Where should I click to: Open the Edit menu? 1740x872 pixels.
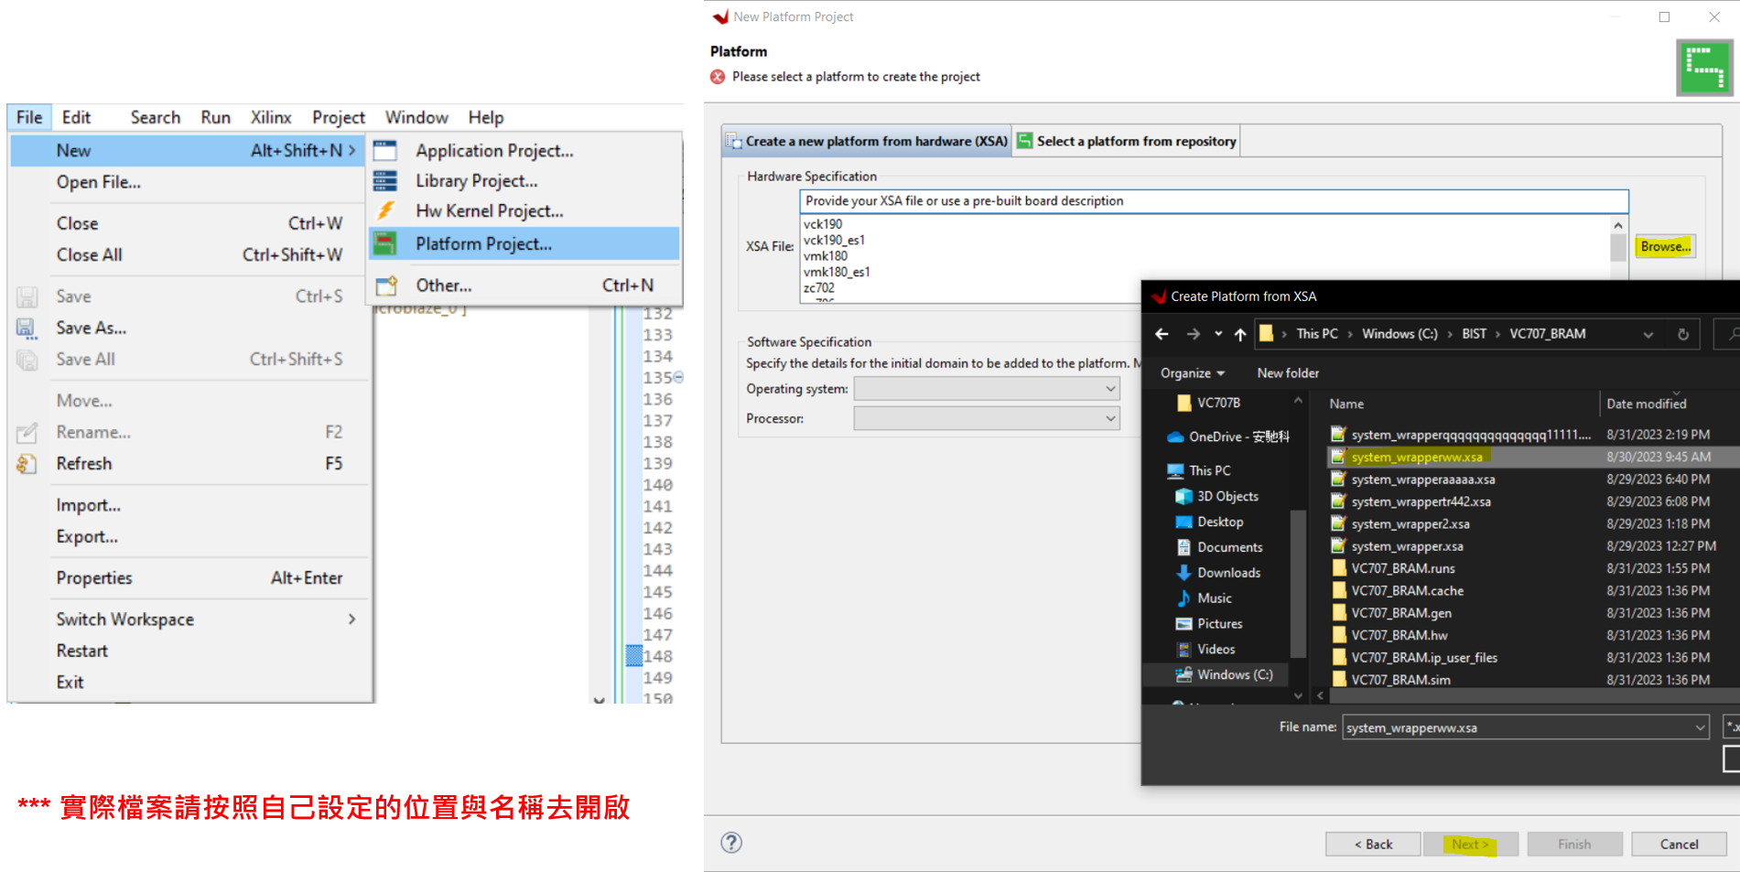(x=76, y=117)
